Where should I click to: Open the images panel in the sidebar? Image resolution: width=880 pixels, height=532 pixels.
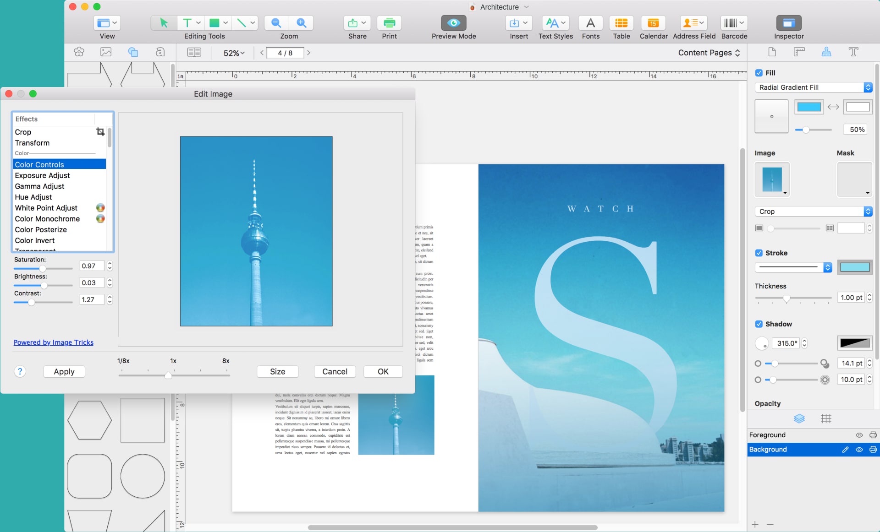[x=106, y=52]
